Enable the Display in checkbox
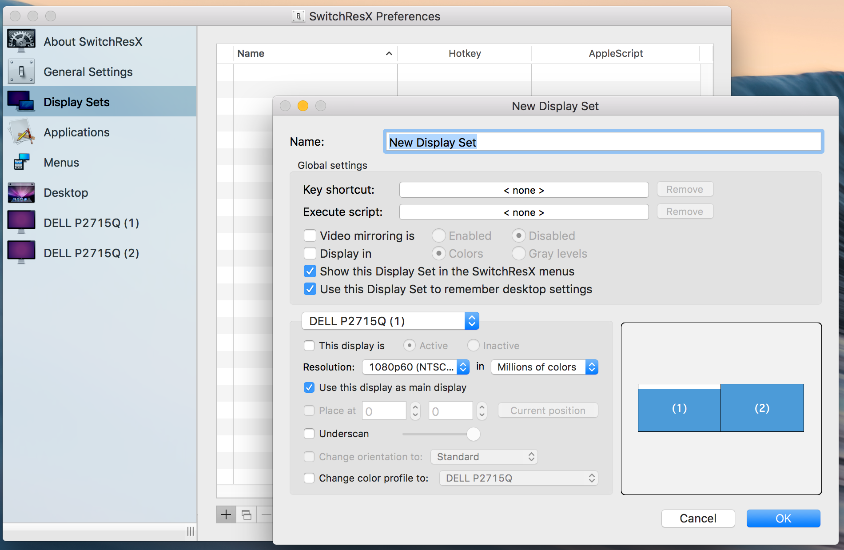844x550 pixels. [310, 253]
